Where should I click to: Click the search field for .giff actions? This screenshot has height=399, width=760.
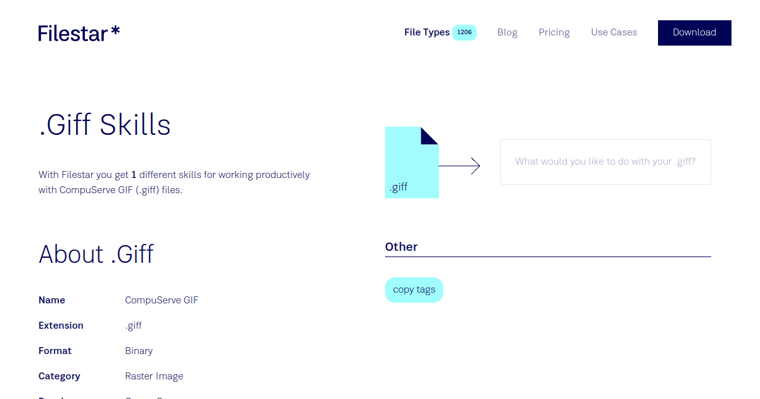click(605, 161)
